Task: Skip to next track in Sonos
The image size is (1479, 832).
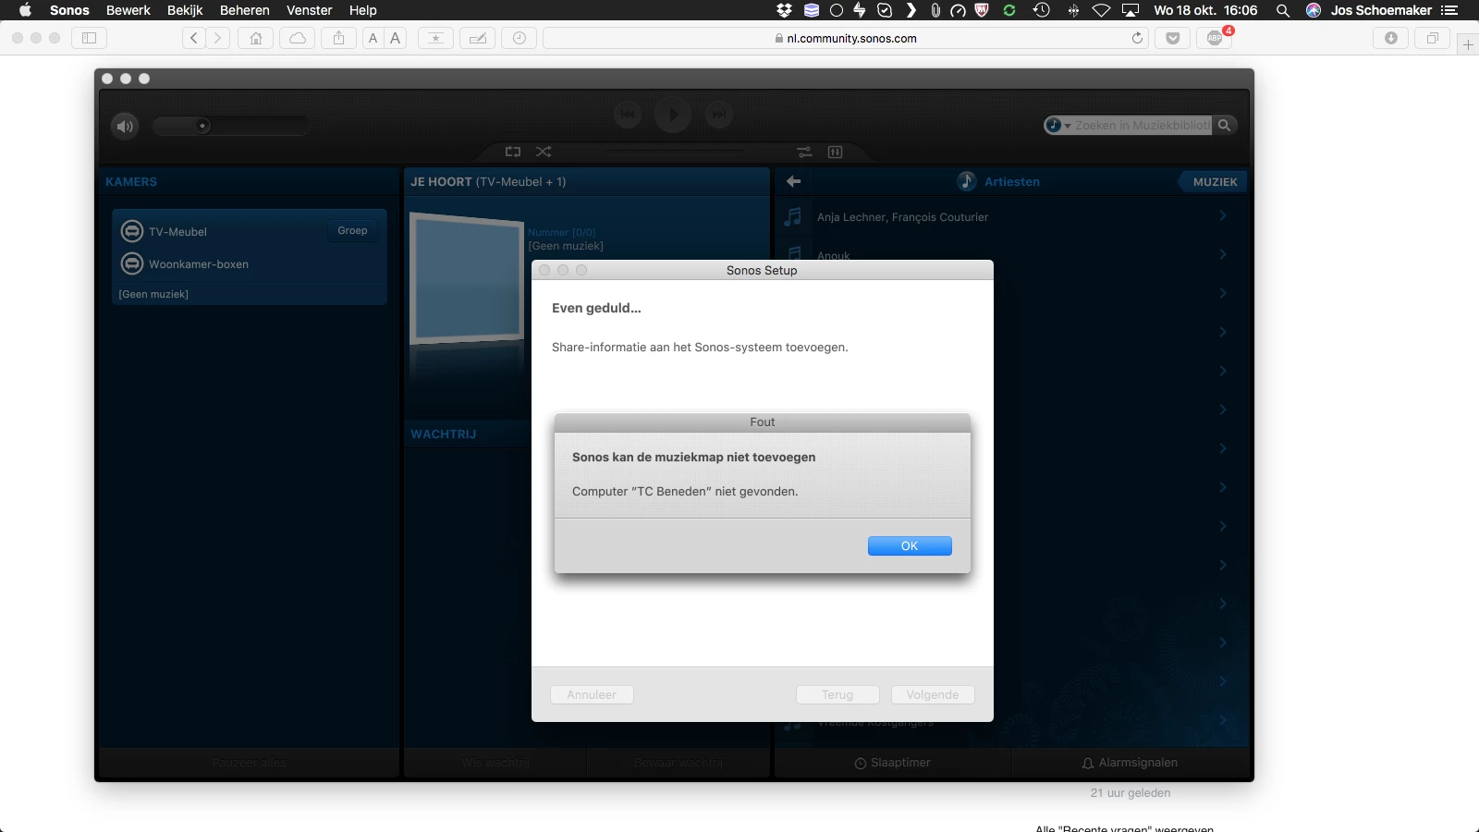Action: pos(719,115)
